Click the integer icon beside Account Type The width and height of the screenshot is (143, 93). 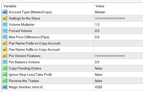(5, 12)
